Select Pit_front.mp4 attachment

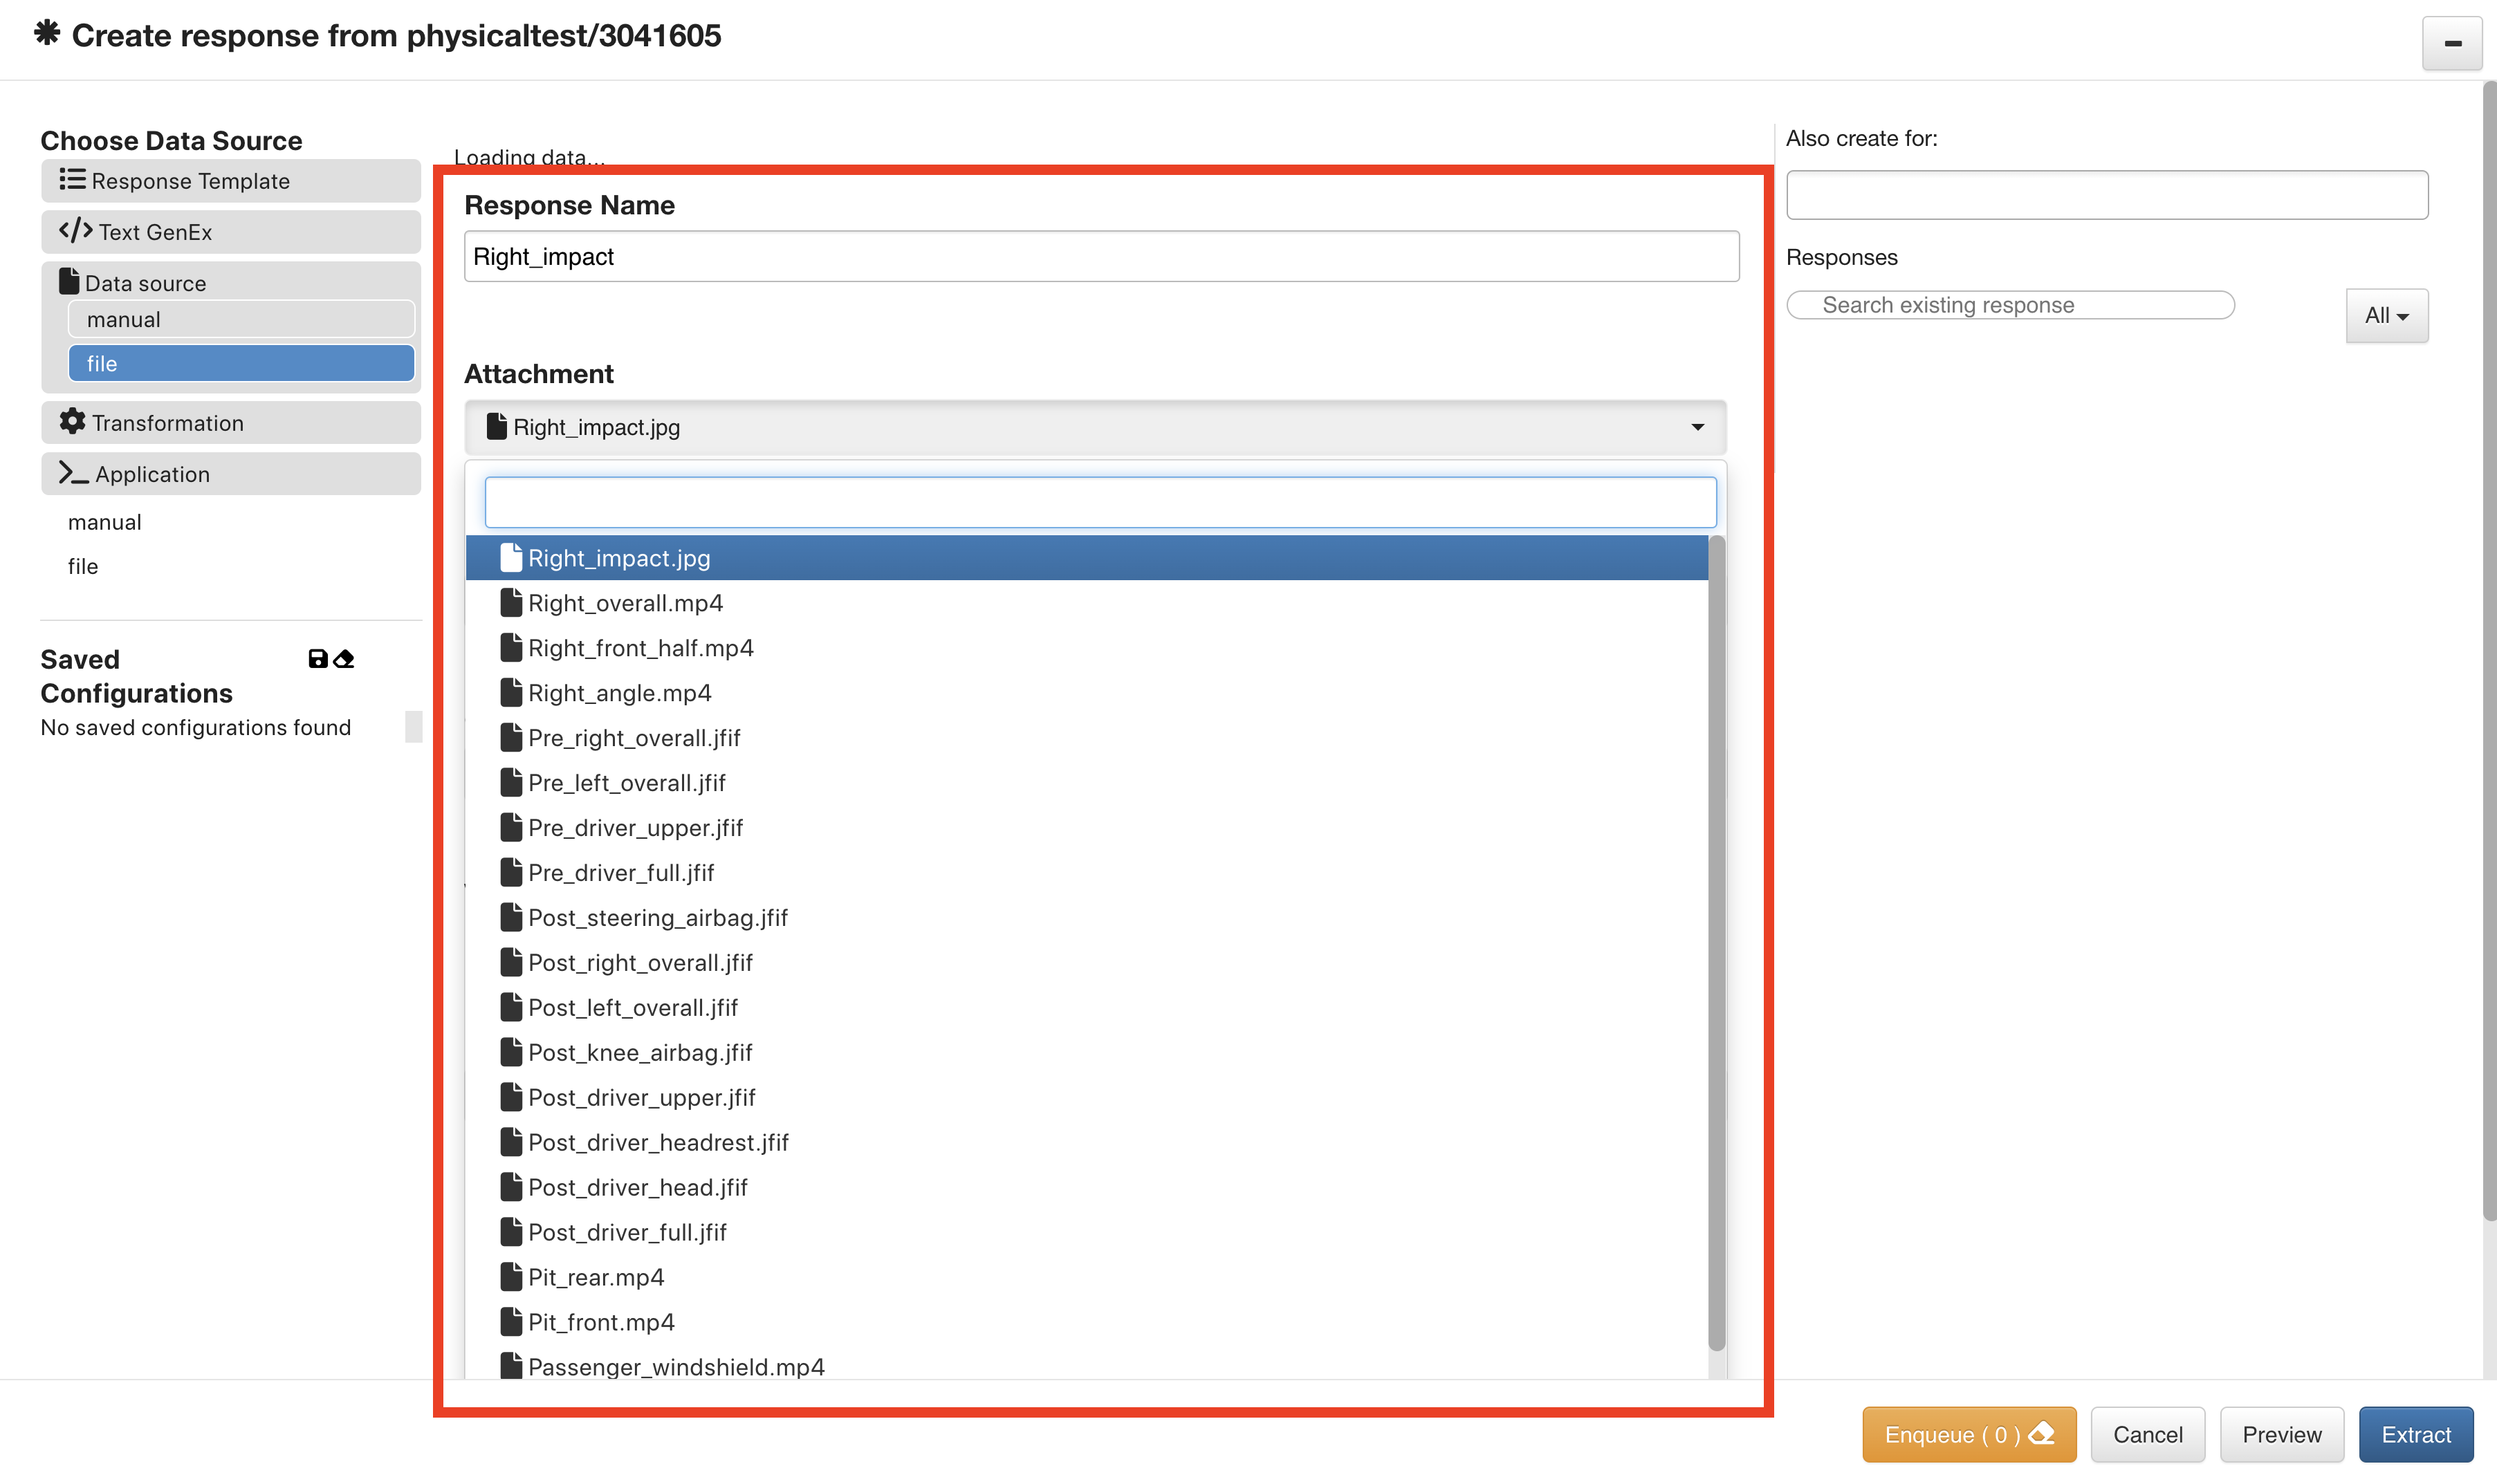(1086, 1323)
